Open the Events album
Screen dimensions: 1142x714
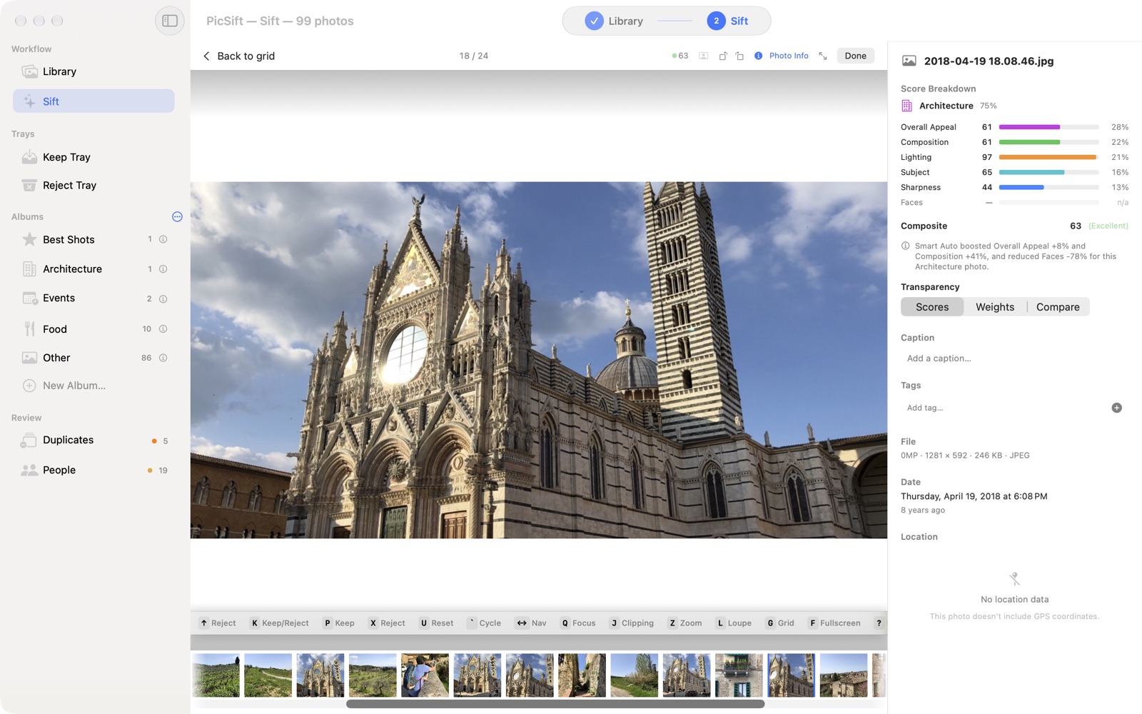coord(94,298)
